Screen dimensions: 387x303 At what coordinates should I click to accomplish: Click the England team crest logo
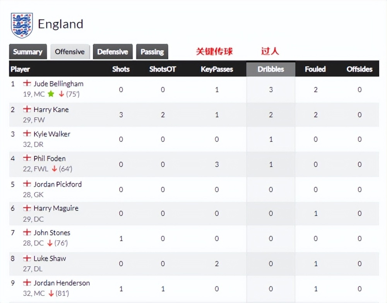pyautogui.click(x=22, y=26)
